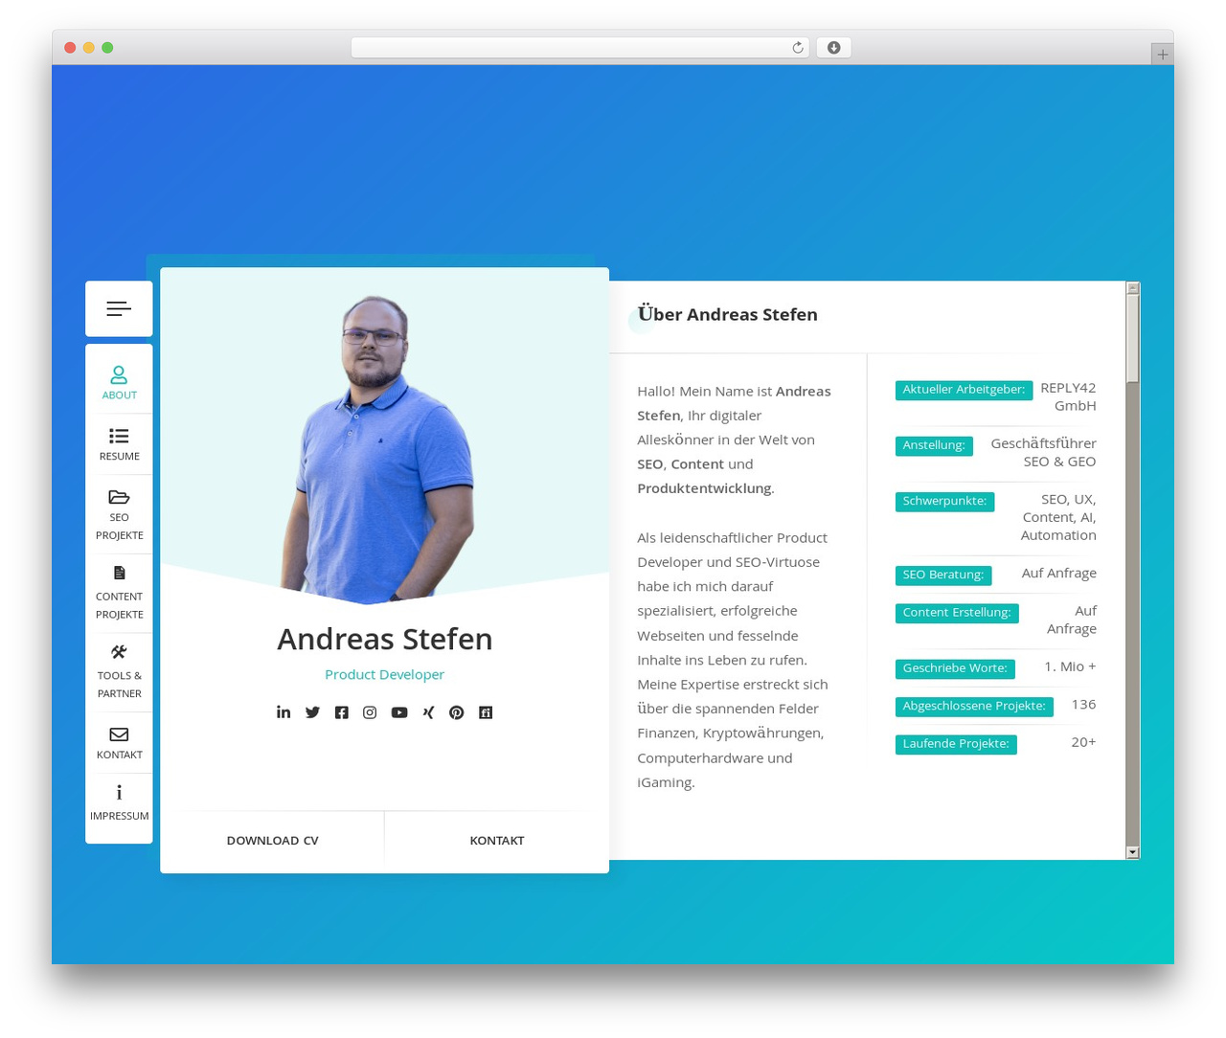The height and width of the screenshot is (1038, 1226).
Task: Click the browser downloads icon
Action: pos(833,48)
